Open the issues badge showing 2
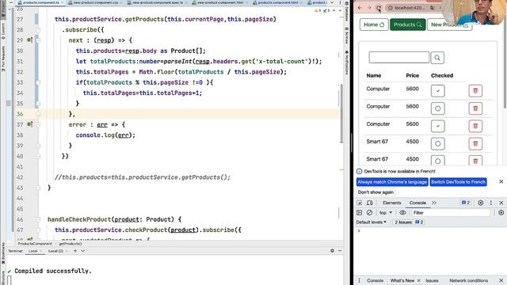The width and height of the screenshot is (507, 285). [x=466, y=203]
